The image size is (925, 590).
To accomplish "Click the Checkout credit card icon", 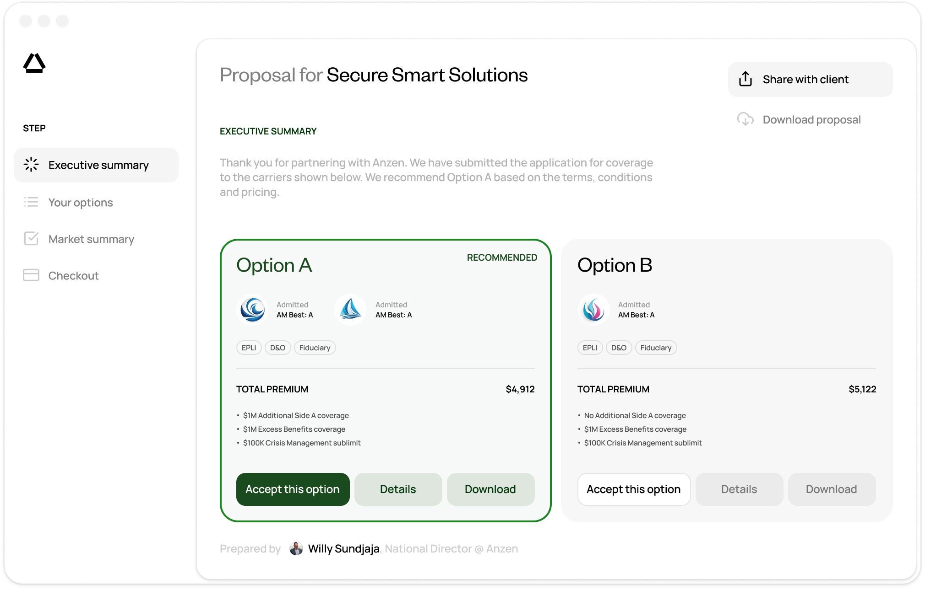I will coord(31,275).
